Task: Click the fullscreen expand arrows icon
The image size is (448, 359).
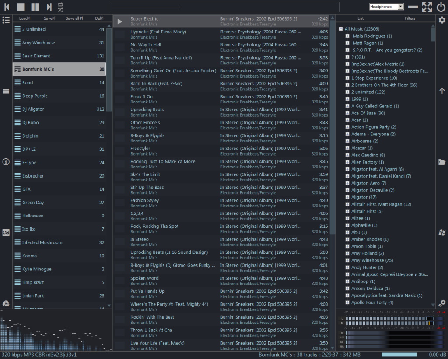Action: 427,7
